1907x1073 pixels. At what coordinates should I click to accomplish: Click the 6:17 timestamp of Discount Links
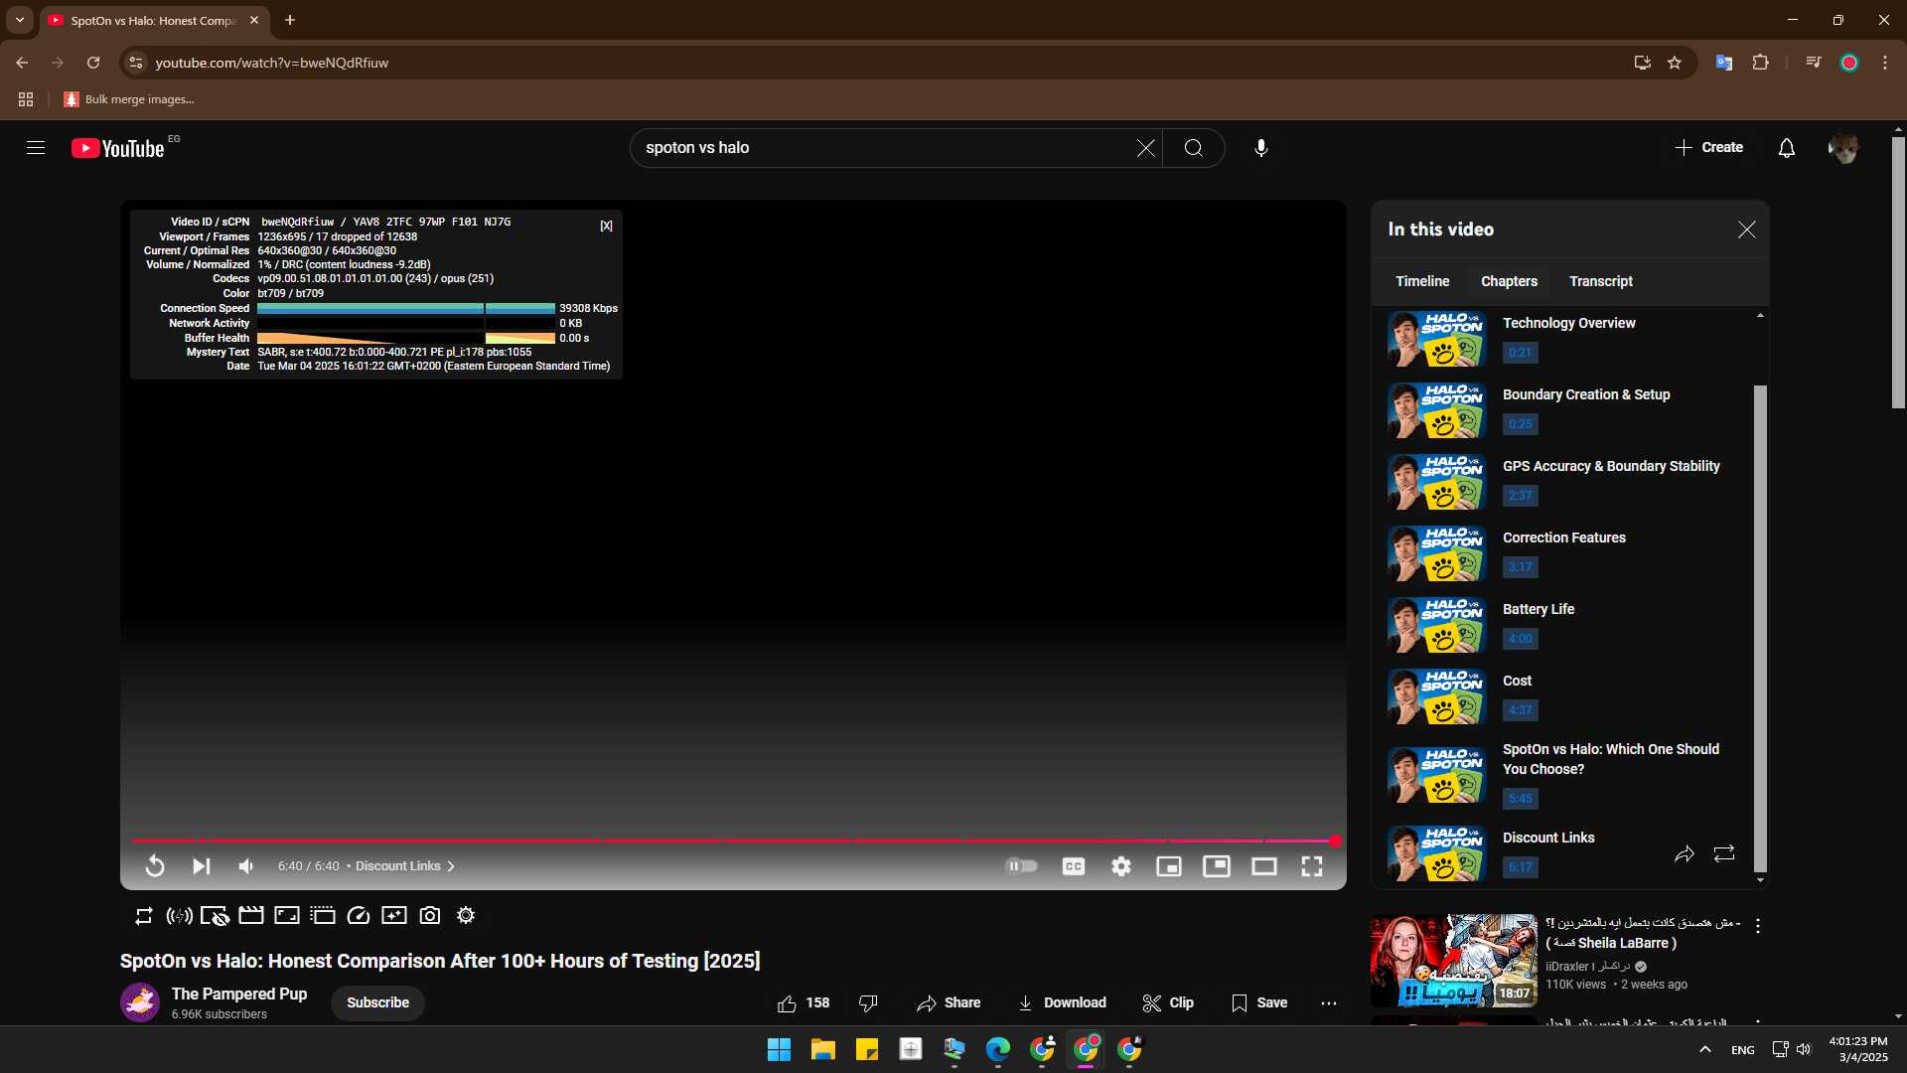pyautogui.click(x=1520, y=867)
